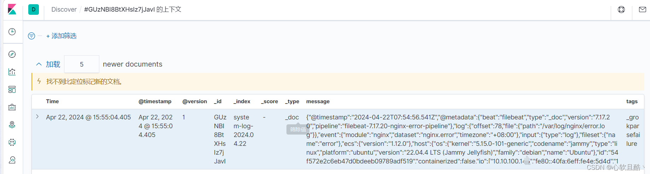Click 添加筛选 add filter link
The image size is (650, 174).
62,36
